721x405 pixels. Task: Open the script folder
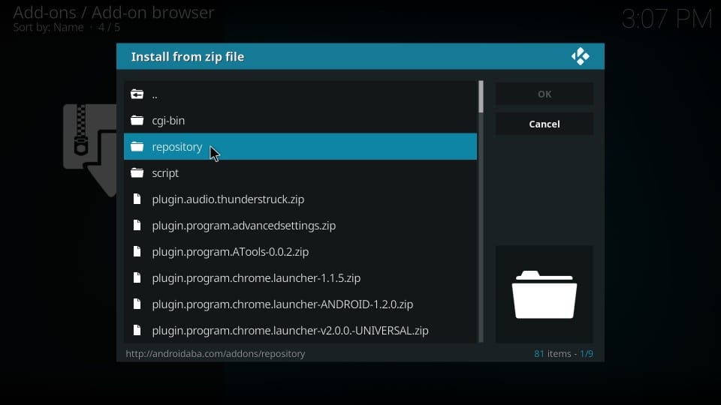pos(300,172)
